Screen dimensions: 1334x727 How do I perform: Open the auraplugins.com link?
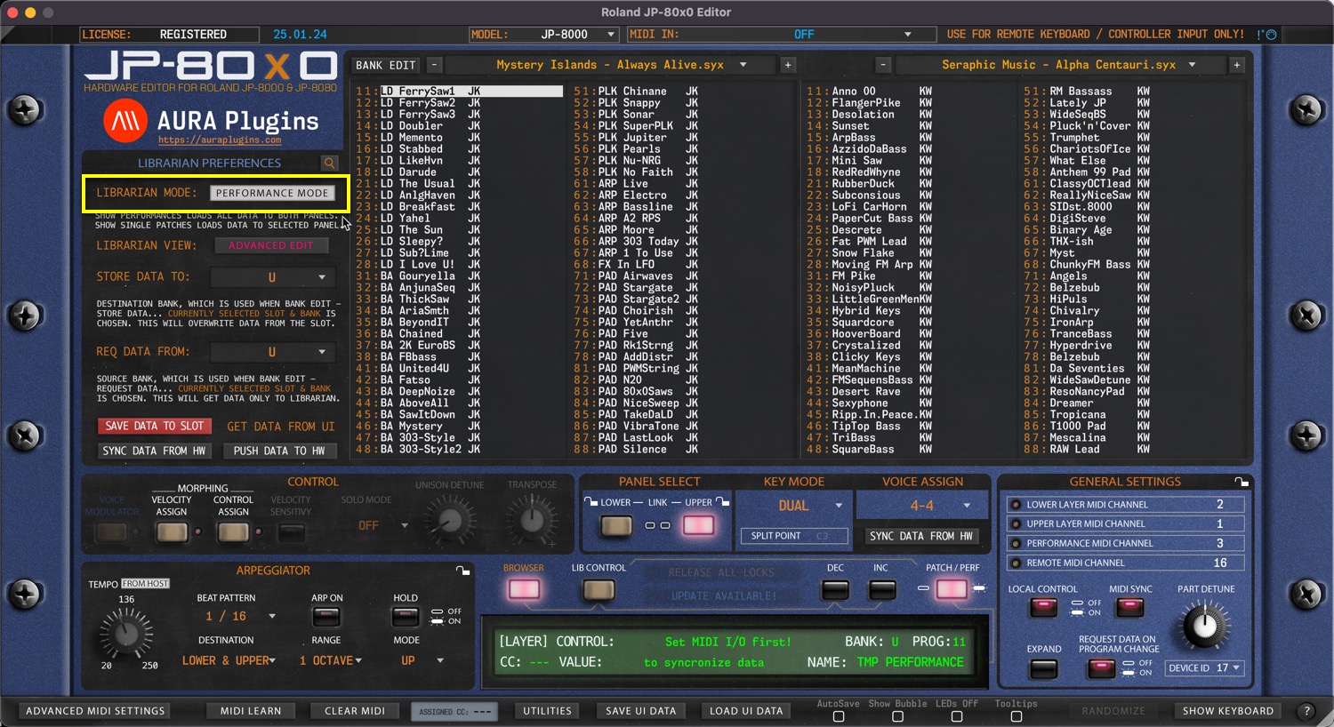tap(220, 140)
